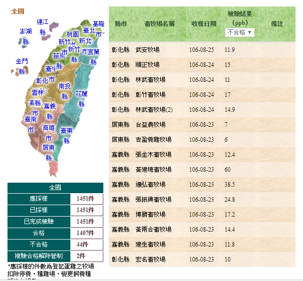Screen dimensions: 303x281
Task: Select the 博勝畜牧場 farm name
Action: (x=150, y=215)
